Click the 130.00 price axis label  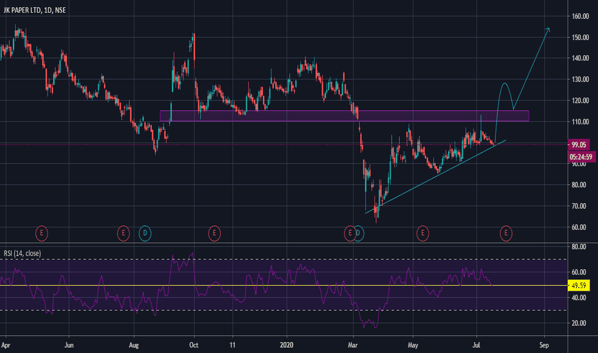[x=580, y=80]
